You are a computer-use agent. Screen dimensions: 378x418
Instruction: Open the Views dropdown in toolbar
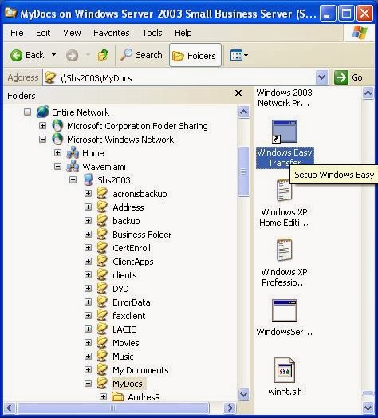point(239,56)
